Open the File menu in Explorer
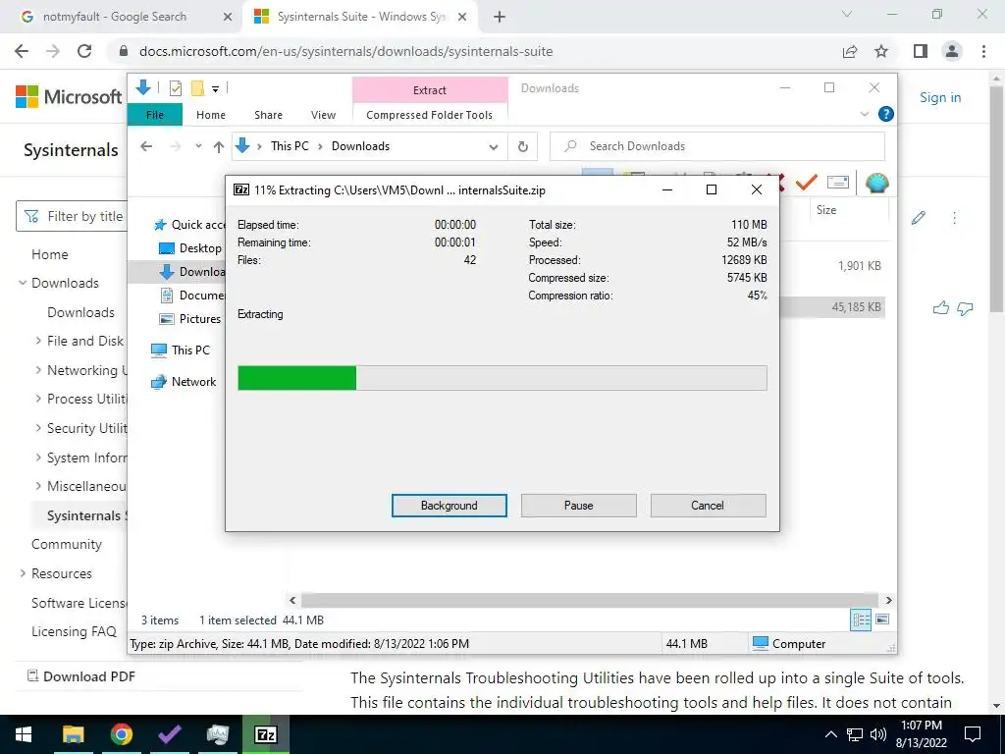This screenshot has width=1005, height=754. [155, 115]
